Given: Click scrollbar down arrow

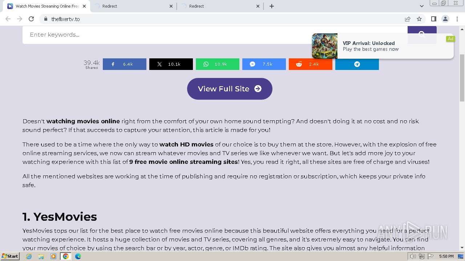Looking at the screenshot, I should click(x=462, y=248).
